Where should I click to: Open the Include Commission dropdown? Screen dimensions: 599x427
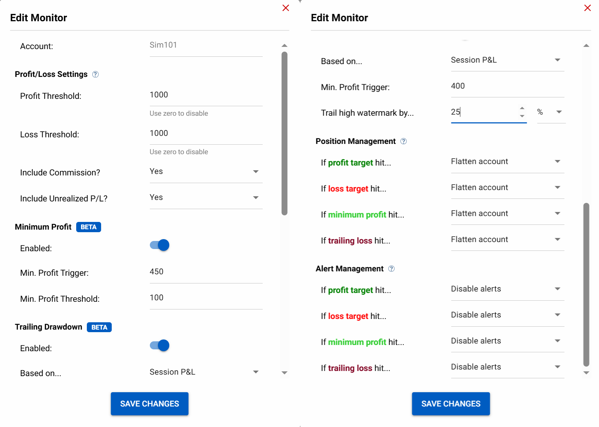point(206,171)
